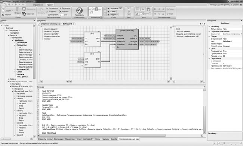Image resolution: width=243 pixels, height=146 pixels.
Task: Click the Сохр. как save-as icon
Action: coord(24,14)
